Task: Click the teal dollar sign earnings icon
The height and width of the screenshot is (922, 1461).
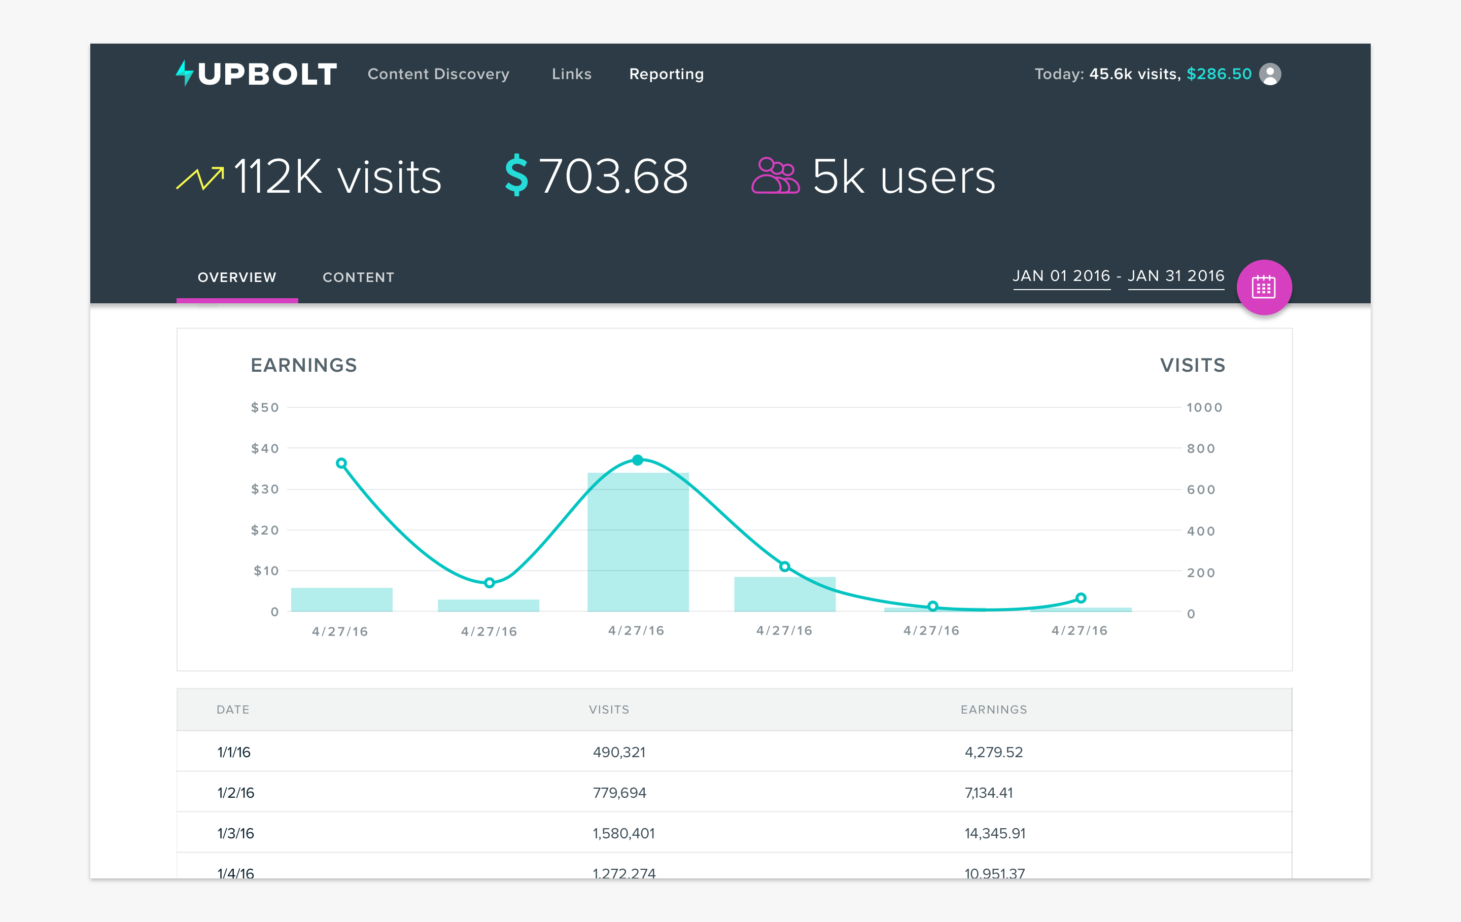Action: [516, 175]
